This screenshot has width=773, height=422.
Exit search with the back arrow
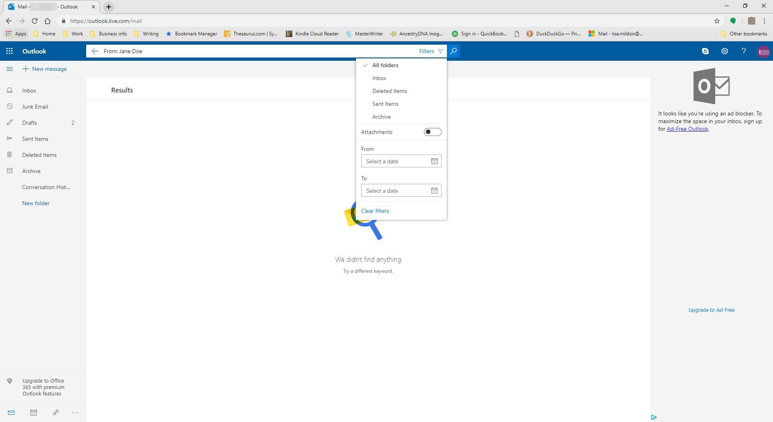[95, 51]
